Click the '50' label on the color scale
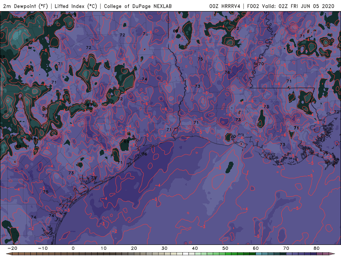The image size is (341, 256). pyautogui.click(x=225, y=248)
